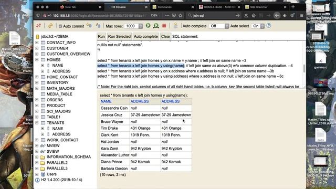Click the Firefox account icon
This screenshot has height=189, width=336.
point(292,15)
